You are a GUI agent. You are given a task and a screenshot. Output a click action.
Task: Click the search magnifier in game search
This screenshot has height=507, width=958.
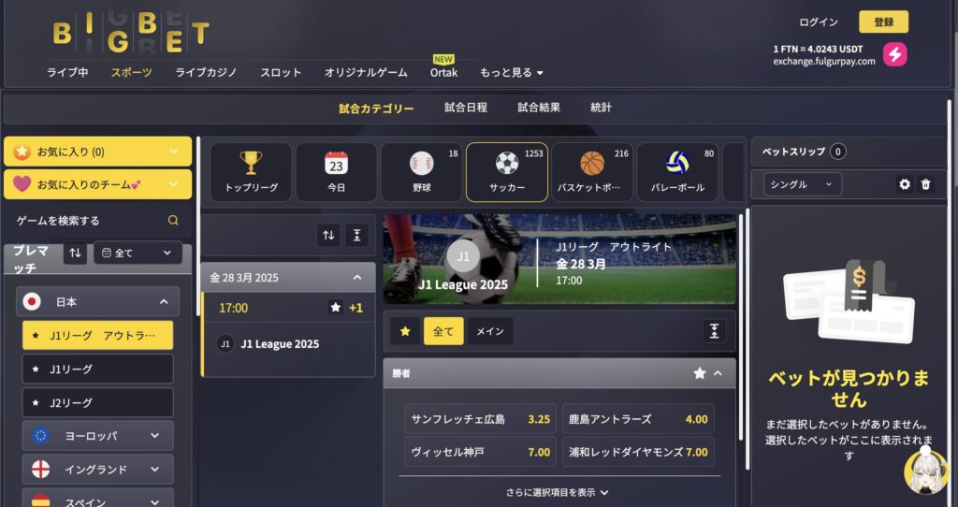coord(173,221)
